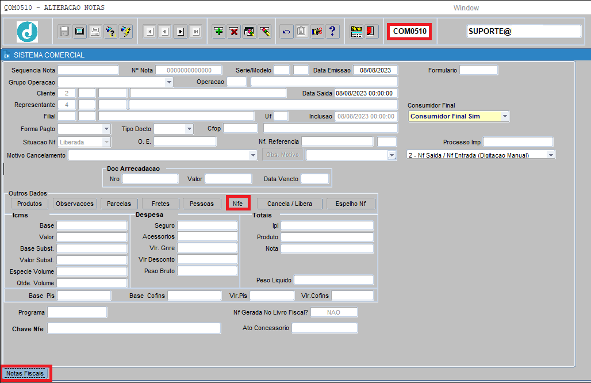This screenshot has width=591, height=383.
Task: Expand the Motivo Cancelamento dropdown
Action: (253, 155)
